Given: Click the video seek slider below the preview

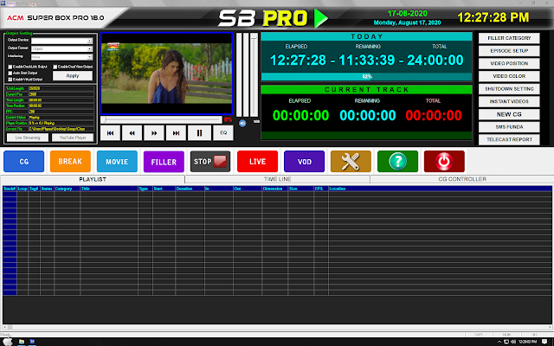Looking at the screenshot, I should [x=162, y=119].
